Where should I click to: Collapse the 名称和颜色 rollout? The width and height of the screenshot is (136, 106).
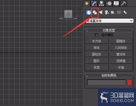point(109,75)
